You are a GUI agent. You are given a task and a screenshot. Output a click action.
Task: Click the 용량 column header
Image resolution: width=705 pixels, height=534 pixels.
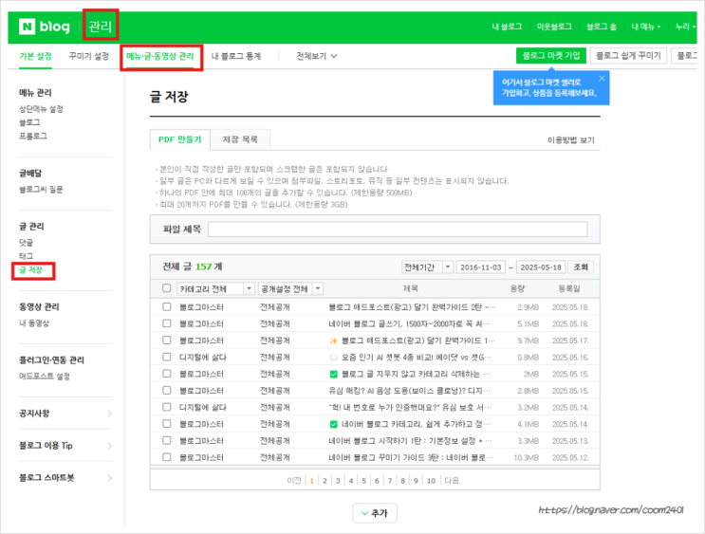click(517, 288)
